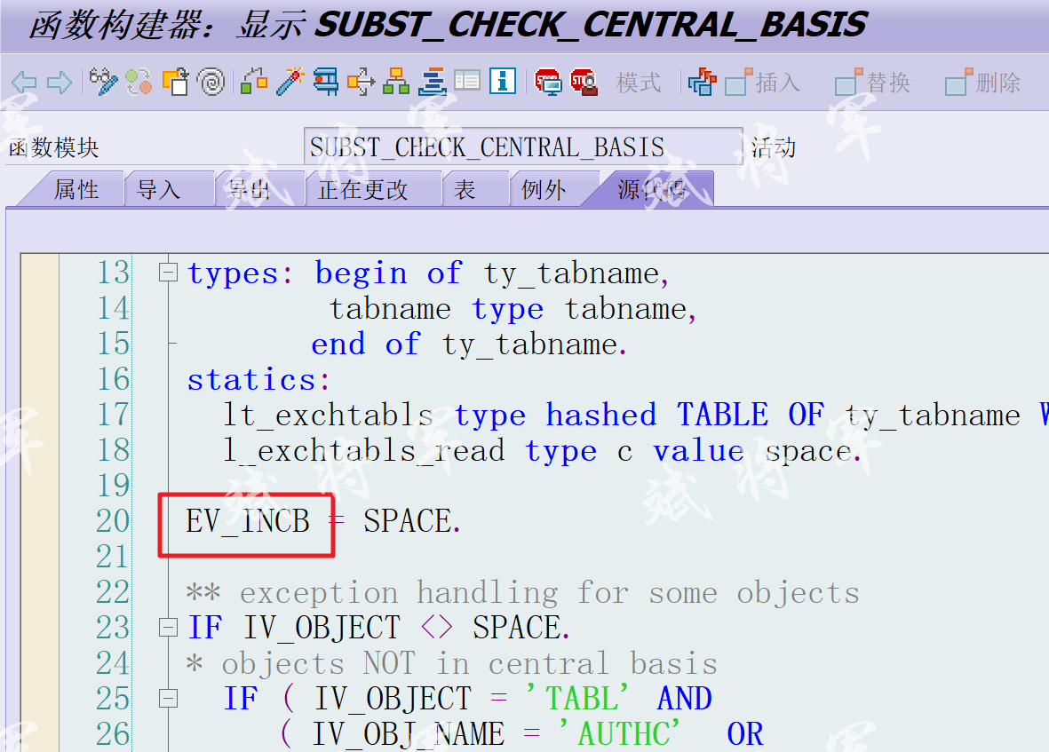Screen dimensions: 1049x752
Task: Test function module with vise icon
Action: (x=326, y=83)
